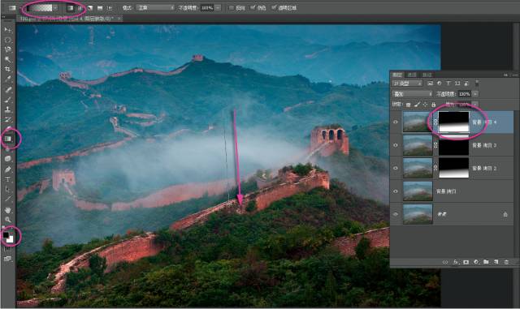Choose the reflected gradient style
The image size is (520, 309).
(100, 8)
